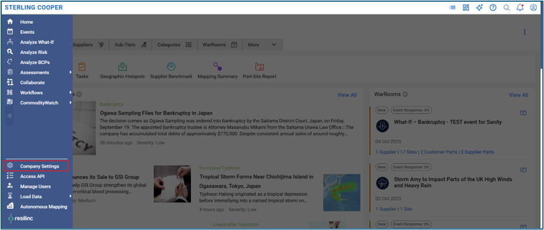Select the Hurricane/Typhoon category label
The image size is (544, 230).
[x=220, y=167]
